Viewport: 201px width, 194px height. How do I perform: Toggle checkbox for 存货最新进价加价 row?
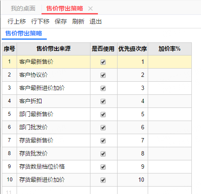(103, 180)
